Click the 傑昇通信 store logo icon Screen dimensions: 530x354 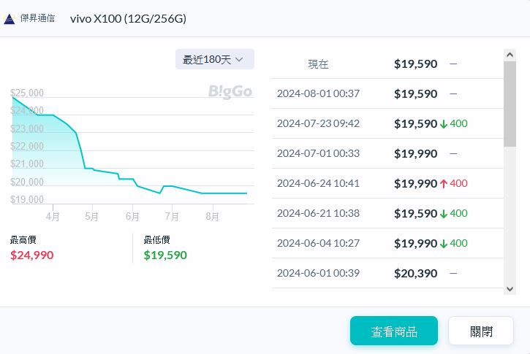[10, 18]
